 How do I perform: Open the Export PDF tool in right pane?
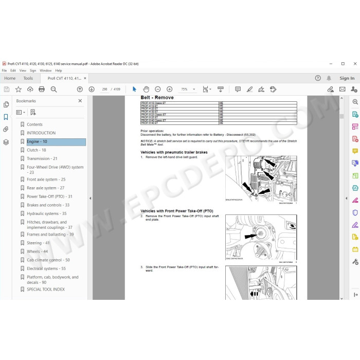tap(355, 114)
